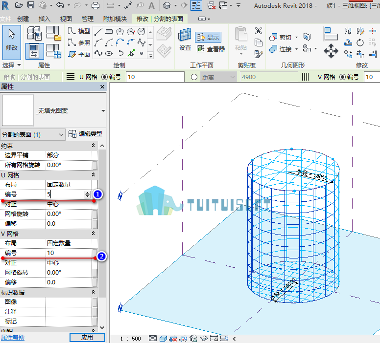Toggle visual style in view control bar
The height and width of the screenshot is (343, 380).
163,339
